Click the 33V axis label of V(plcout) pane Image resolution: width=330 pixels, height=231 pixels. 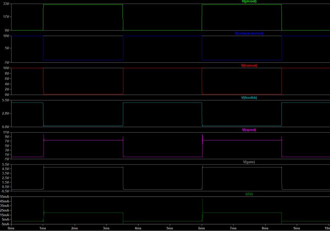(6, 4)
